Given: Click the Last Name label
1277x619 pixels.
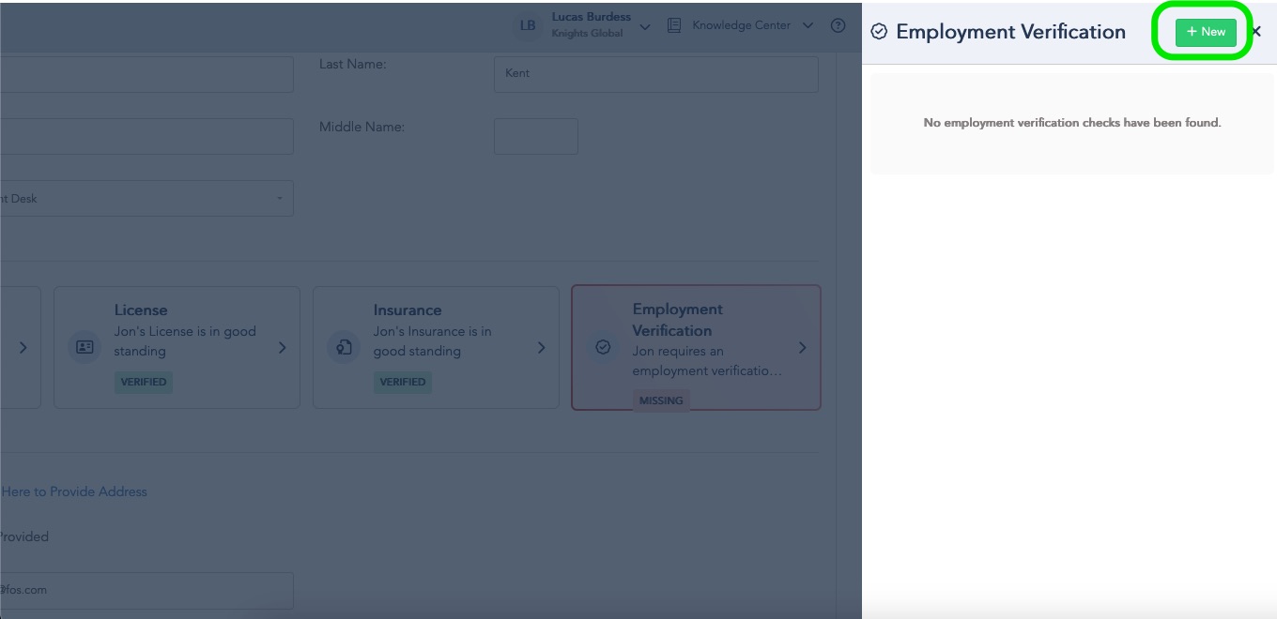Looking at the screenshot, I should [x=353, y=65].
